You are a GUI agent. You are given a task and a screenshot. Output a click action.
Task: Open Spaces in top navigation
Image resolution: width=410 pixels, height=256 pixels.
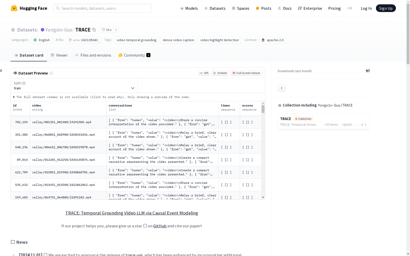click(x=240, y=8)
